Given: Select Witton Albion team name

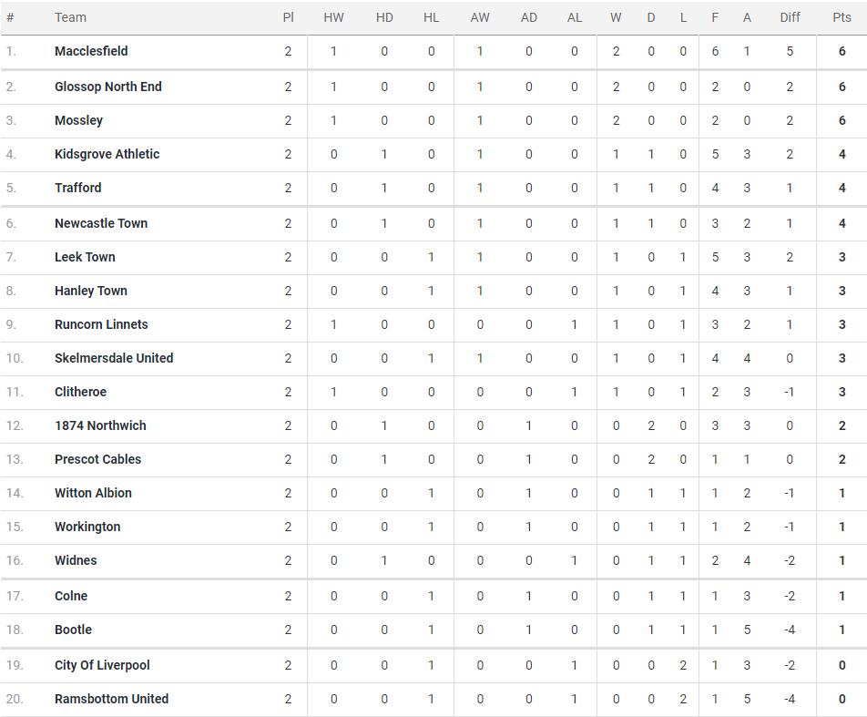Looking at the screenshot, I should click(94, 493).
